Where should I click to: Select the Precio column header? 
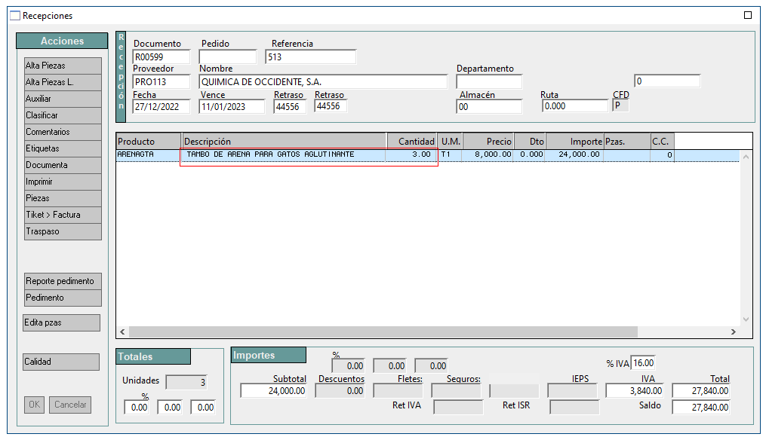(x=488, y=142)
